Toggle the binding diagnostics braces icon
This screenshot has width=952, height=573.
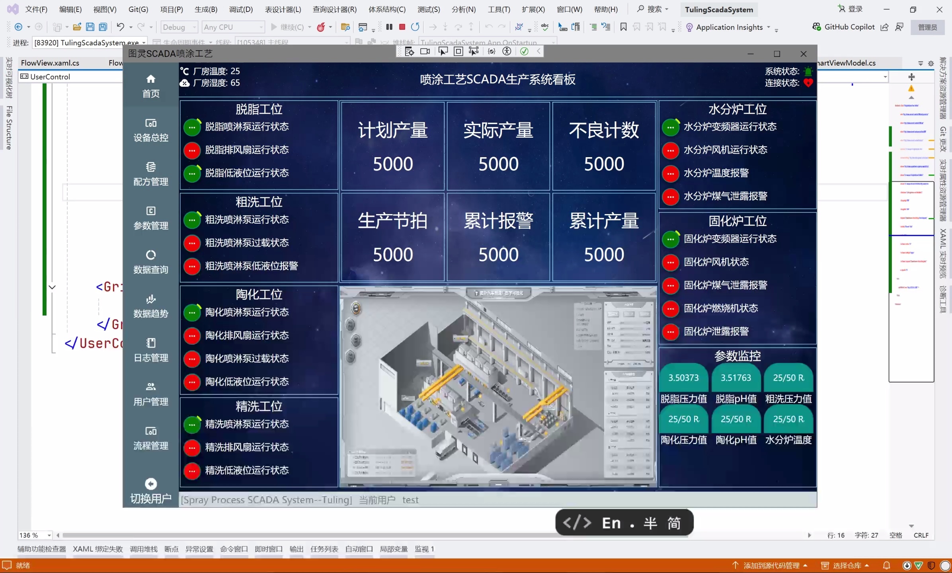click(x=492, y=51)
